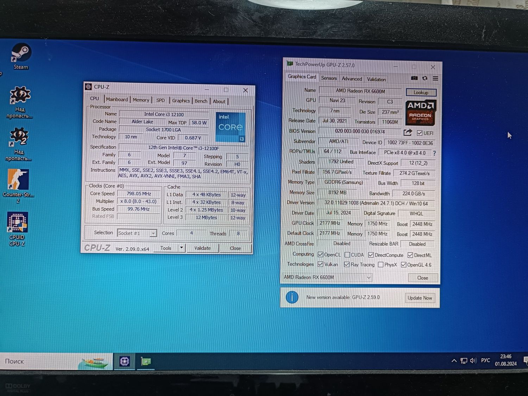This screenshot has width=528, height=396.
Task: Click the taskbar clock showing 23:46
Action: click(506, 360)
